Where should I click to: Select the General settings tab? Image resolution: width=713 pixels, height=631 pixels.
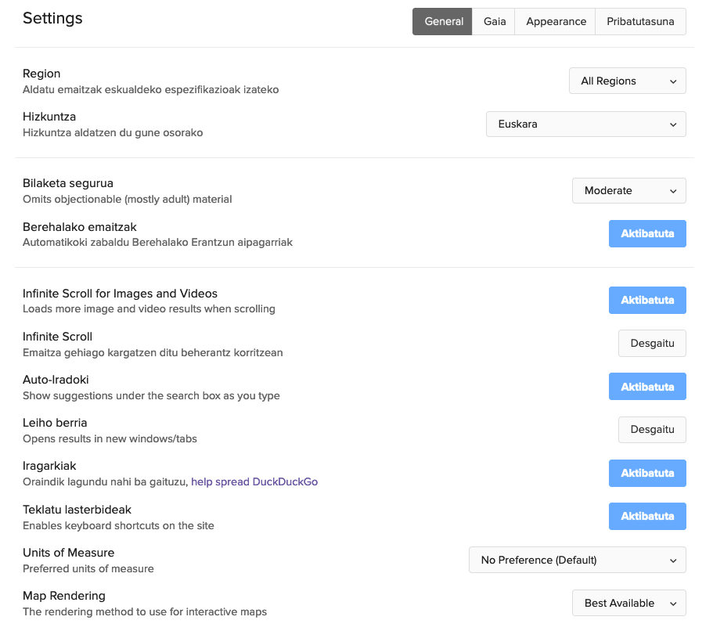coord(443,22)
